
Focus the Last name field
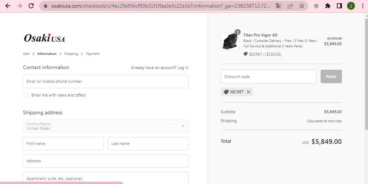148,144
